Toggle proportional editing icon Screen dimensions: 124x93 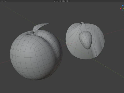tap(67, 1)
